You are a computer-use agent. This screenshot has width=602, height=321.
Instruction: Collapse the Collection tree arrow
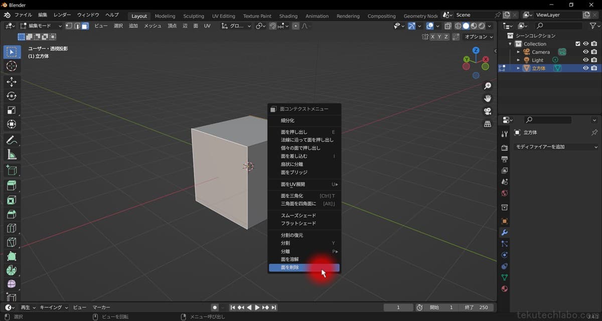pos(510,44)
